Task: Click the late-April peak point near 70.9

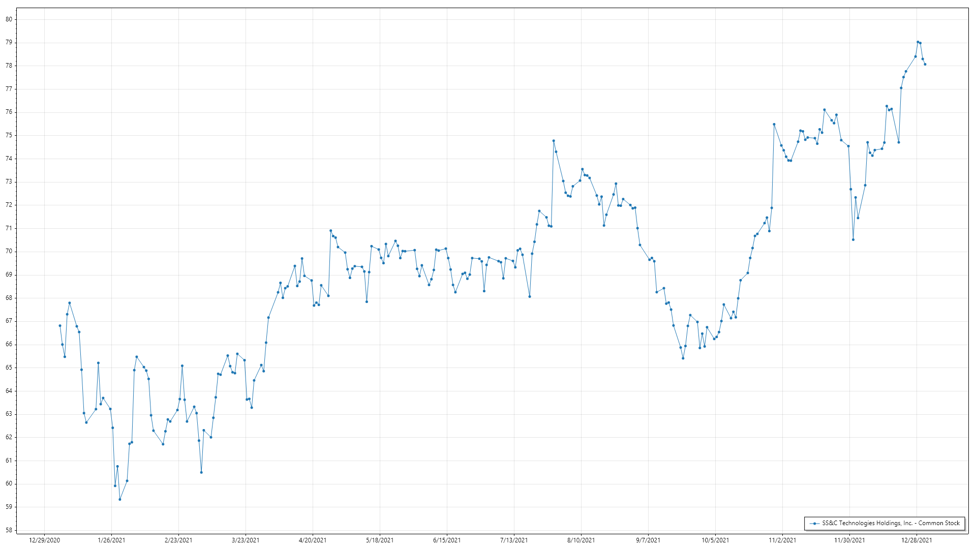Action: pyautogui.click(x=330, y=231)
